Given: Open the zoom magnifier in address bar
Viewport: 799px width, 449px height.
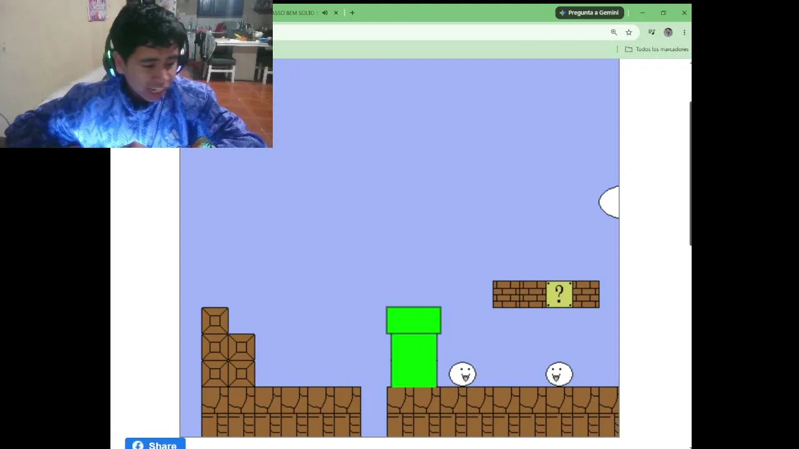Looking at the screenshot, I should click(x=614, y=32).
